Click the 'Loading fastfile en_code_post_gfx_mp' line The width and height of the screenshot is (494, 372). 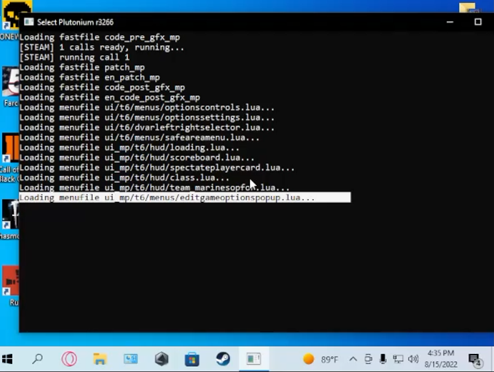(x=110, y=97)
